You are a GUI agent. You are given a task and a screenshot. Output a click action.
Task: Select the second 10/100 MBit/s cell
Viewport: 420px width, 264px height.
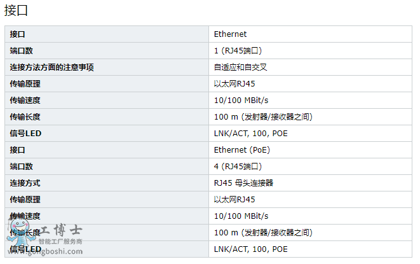310,216
